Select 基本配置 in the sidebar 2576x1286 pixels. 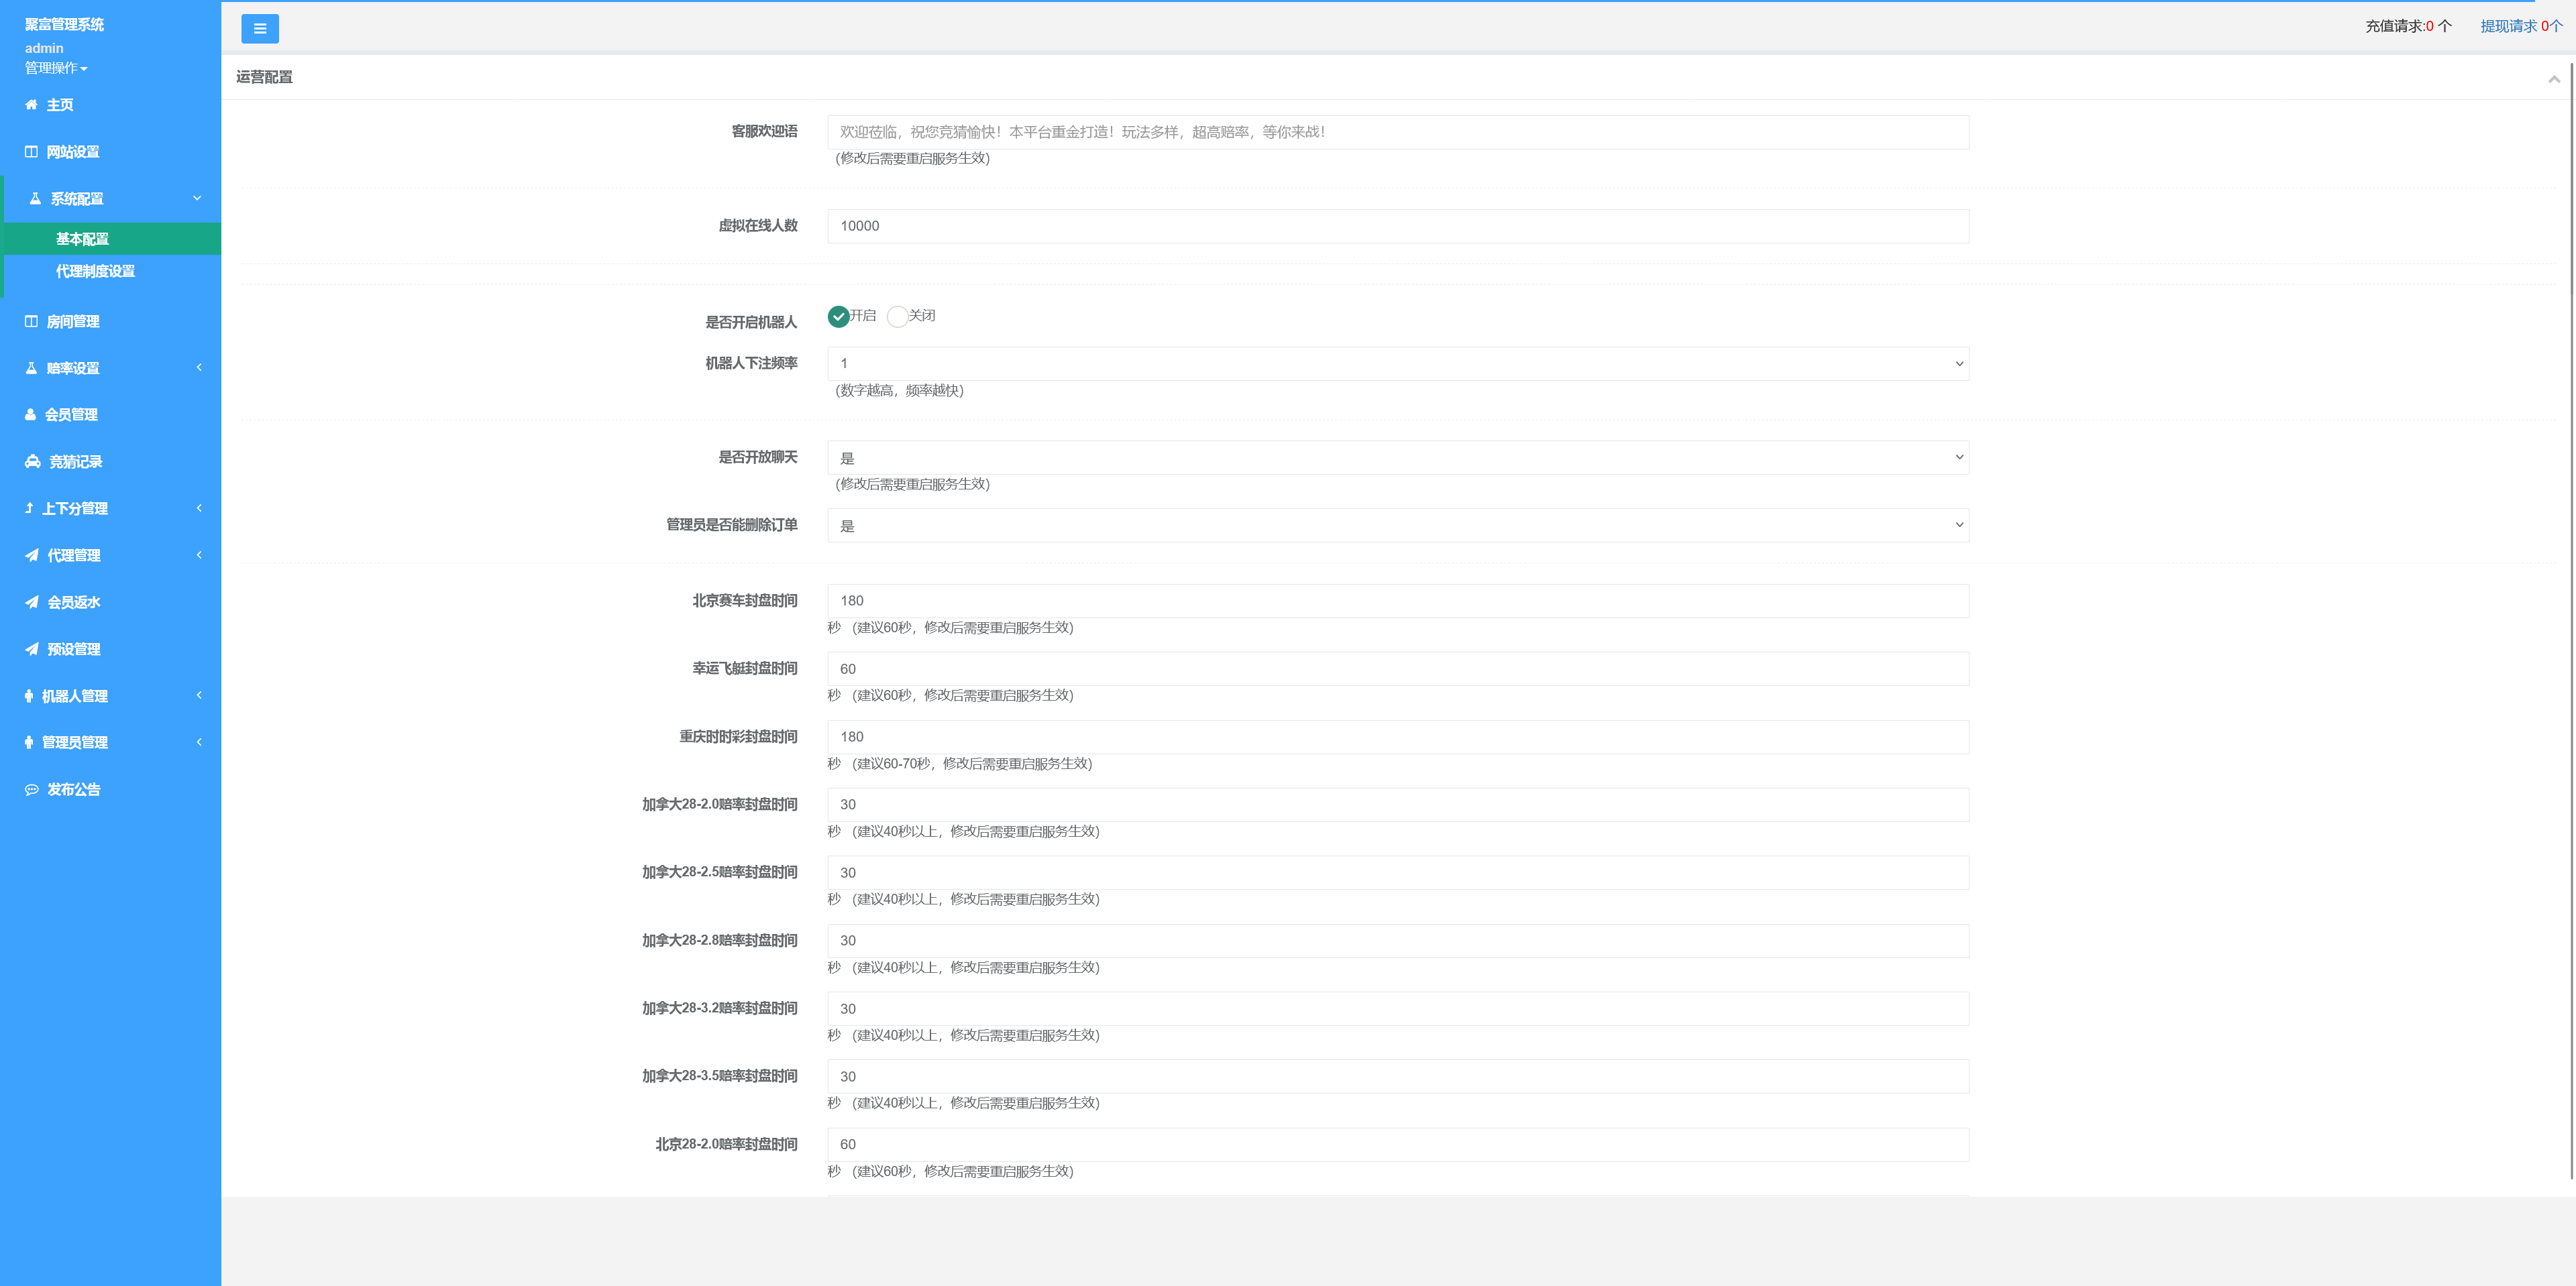tap(82, 239)
